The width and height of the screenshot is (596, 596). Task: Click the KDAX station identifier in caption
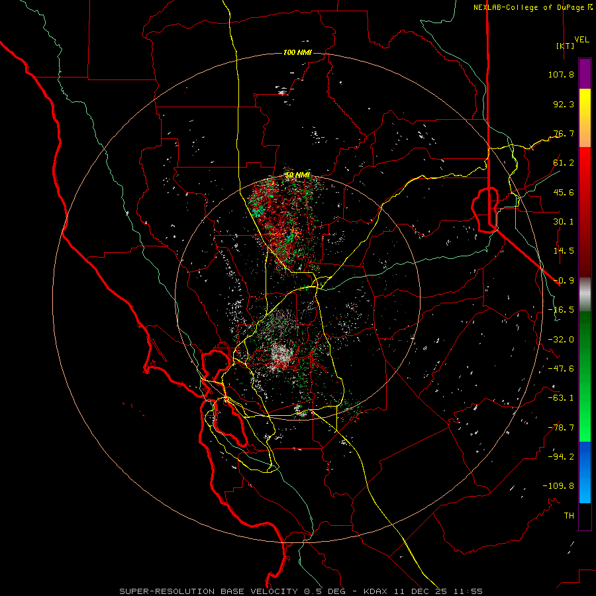pyautogui.click(x=376, y=591)
